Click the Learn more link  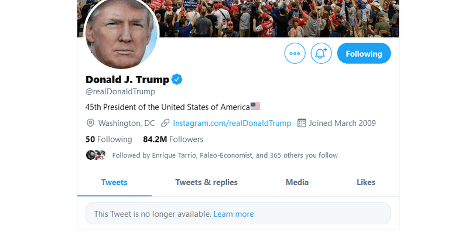click(234, 214)
